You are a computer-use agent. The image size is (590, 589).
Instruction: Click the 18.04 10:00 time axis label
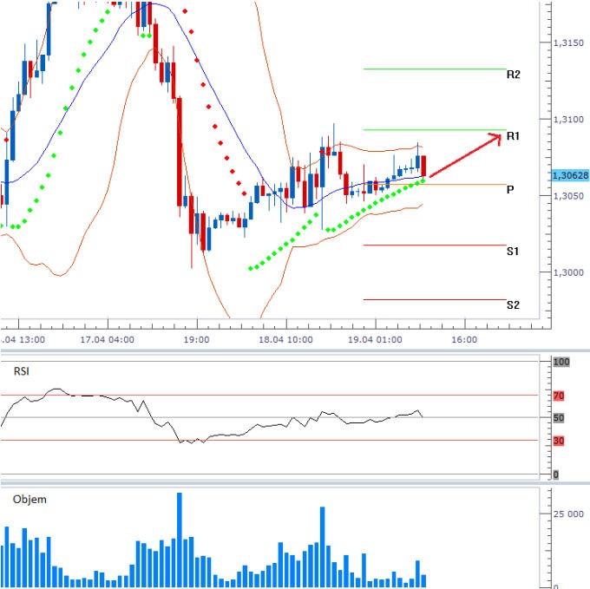tap(285, 340)
